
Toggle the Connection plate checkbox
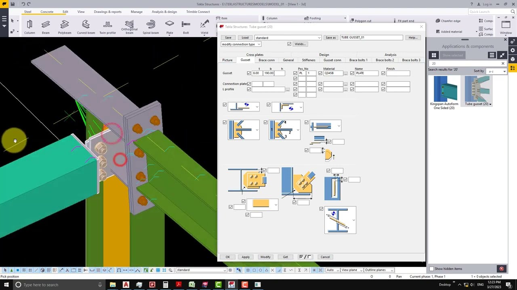[x=249, y=84]
